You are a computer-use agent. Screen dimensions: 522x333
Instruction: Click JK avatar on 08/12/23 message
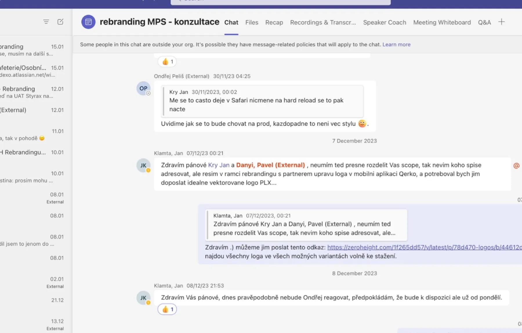click(143, 298)
